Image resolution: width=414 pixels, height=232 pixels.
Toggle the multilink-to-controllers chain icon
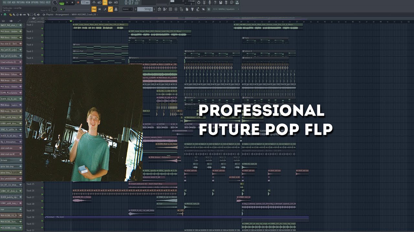click(110, 9)
